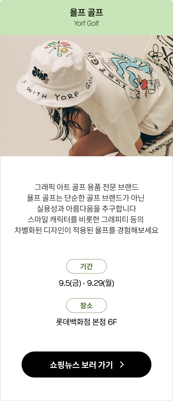The height and width of the screenshot is (401, 173).
Task: Open the Yorf Golf model photo
Action: (x=86, y=96)
